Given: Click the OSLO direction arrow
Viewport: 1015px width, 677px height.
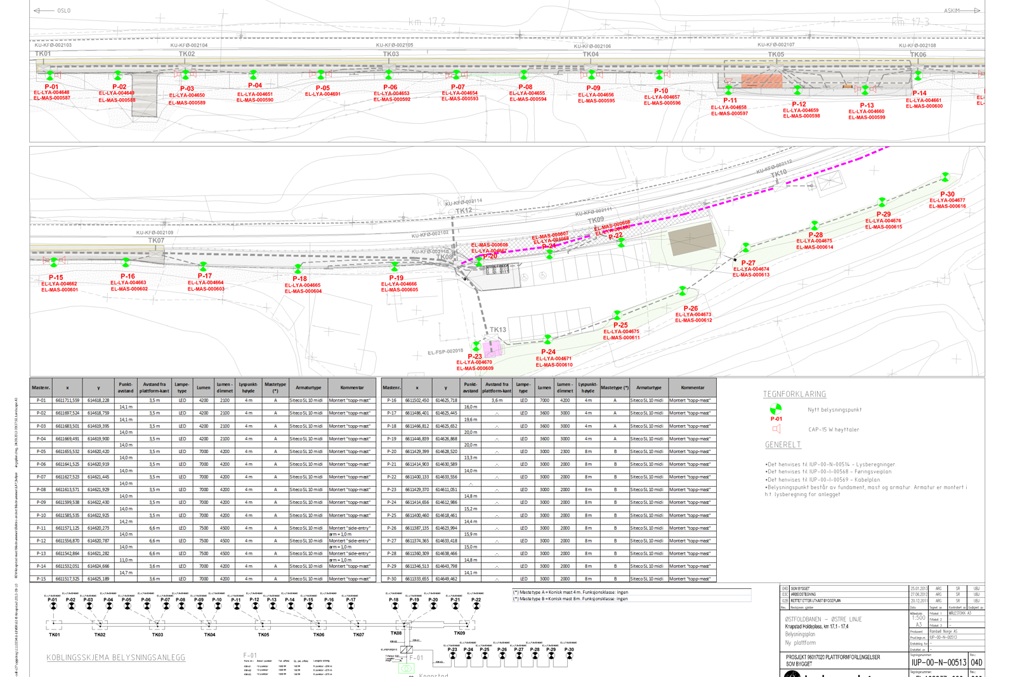Looking at the screenshot, I should click(x=44, y=11).
